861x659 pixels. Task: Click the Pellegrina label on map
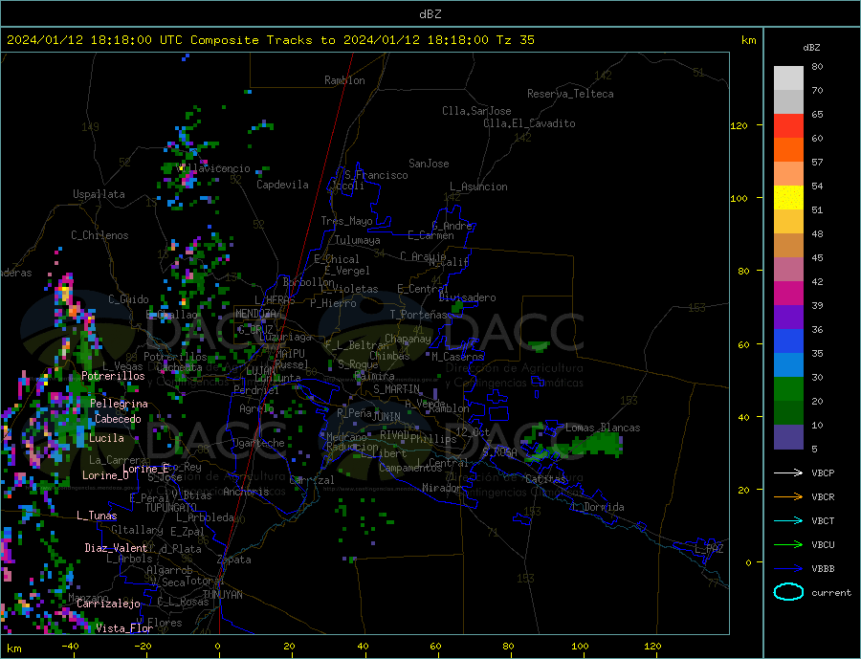[x=120, y=404]
